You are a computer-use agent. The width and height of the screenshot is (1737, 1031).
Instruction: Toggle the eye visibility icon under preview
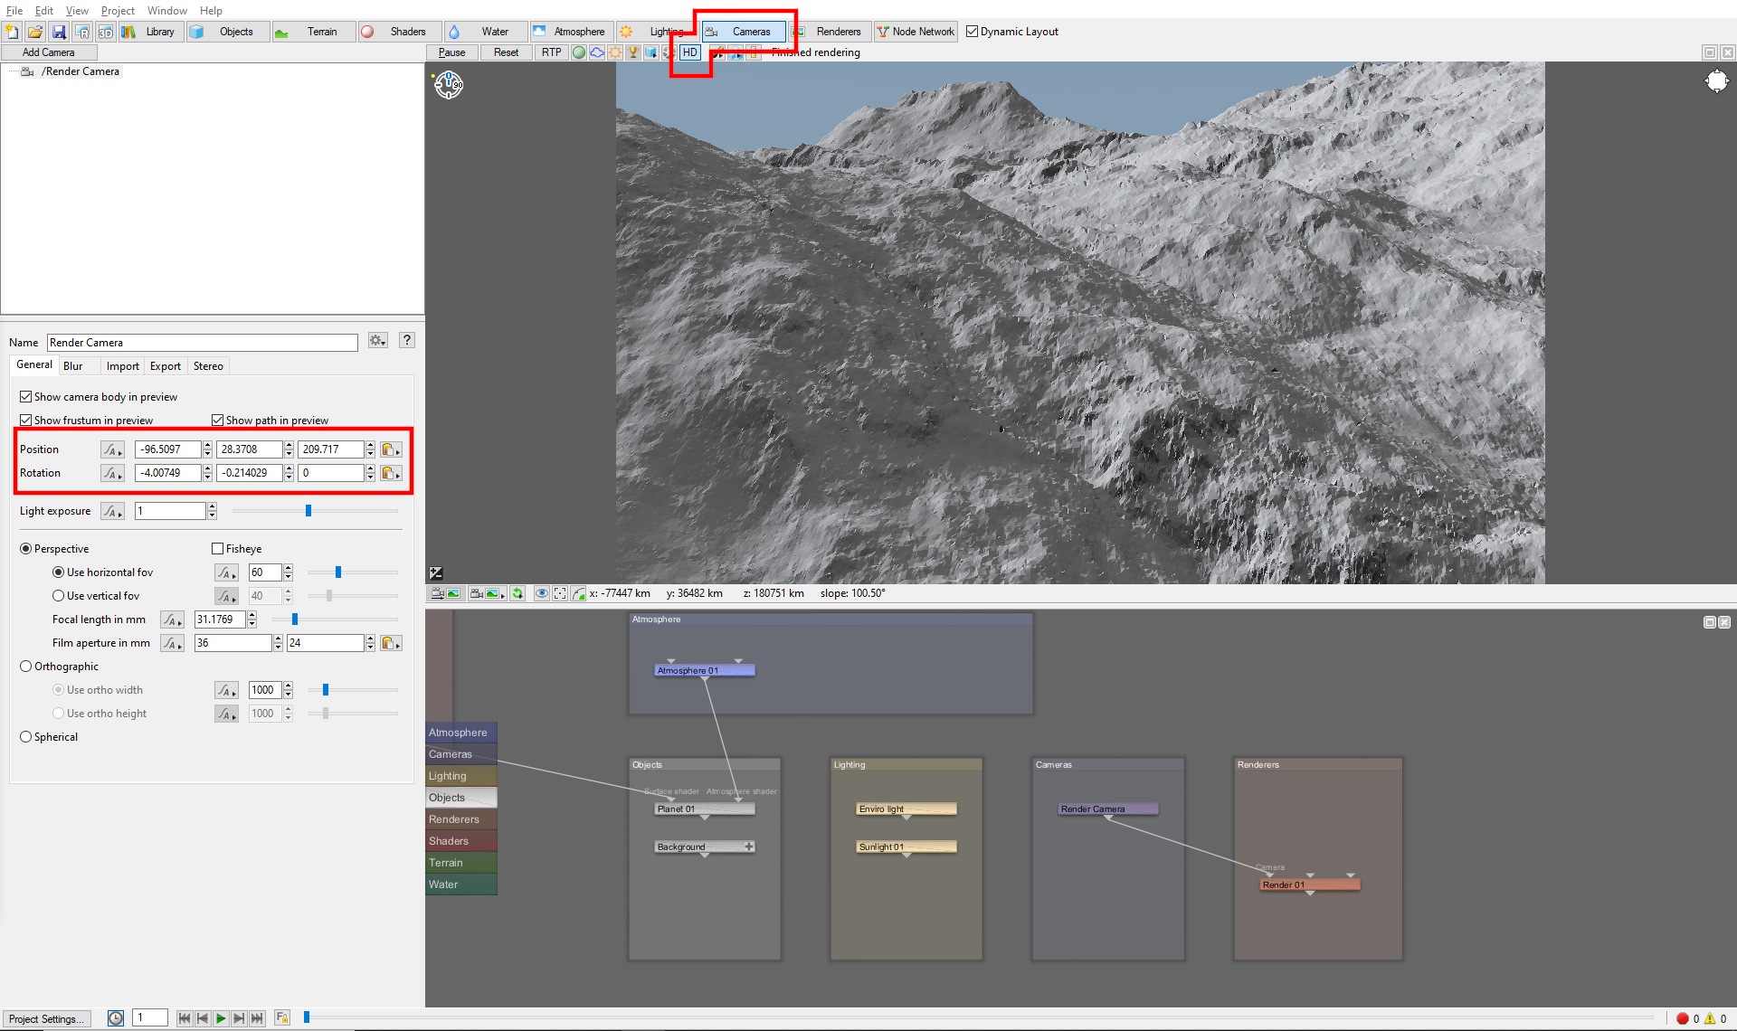click(x=542, y=593)
